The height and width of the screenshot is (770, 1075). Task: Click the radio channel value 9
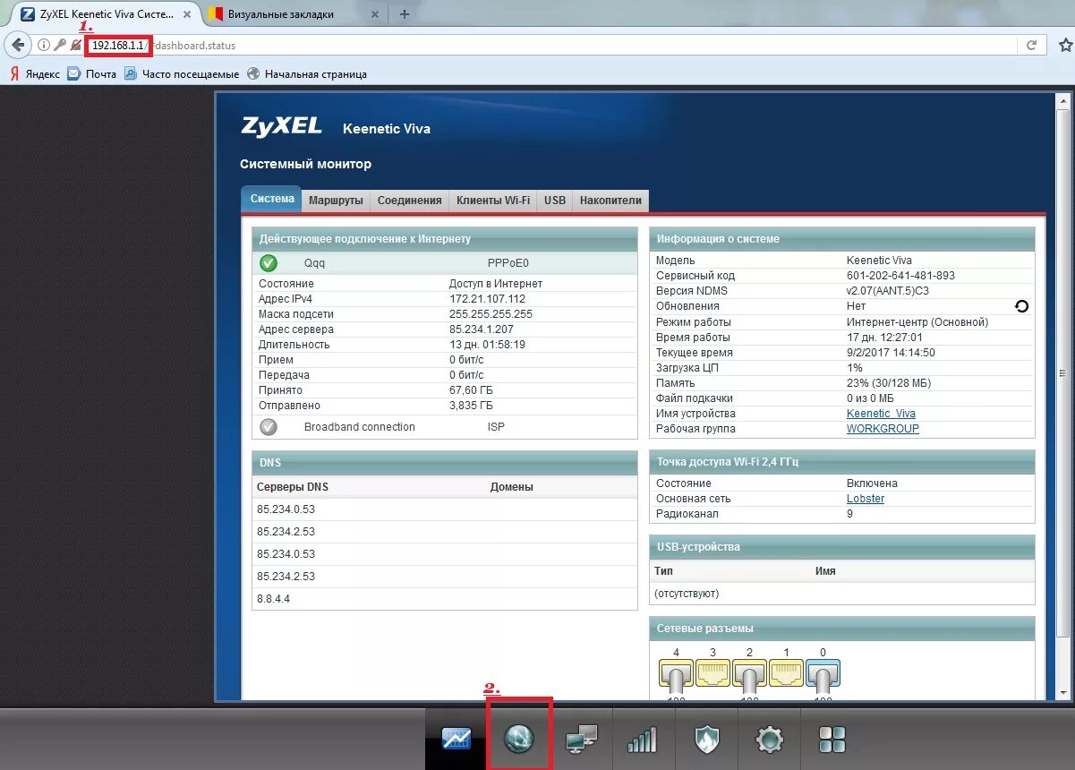click(849, 514)
